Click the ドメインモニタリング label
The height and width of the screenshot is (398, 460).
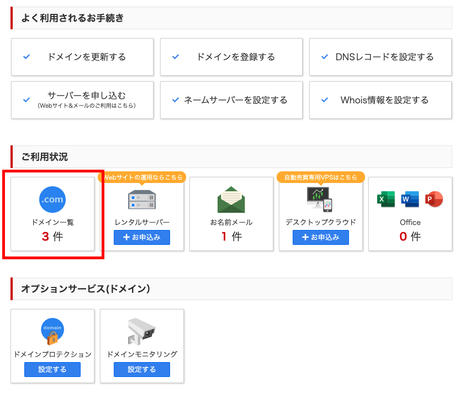pyautogui.click(x=142, y=354)
